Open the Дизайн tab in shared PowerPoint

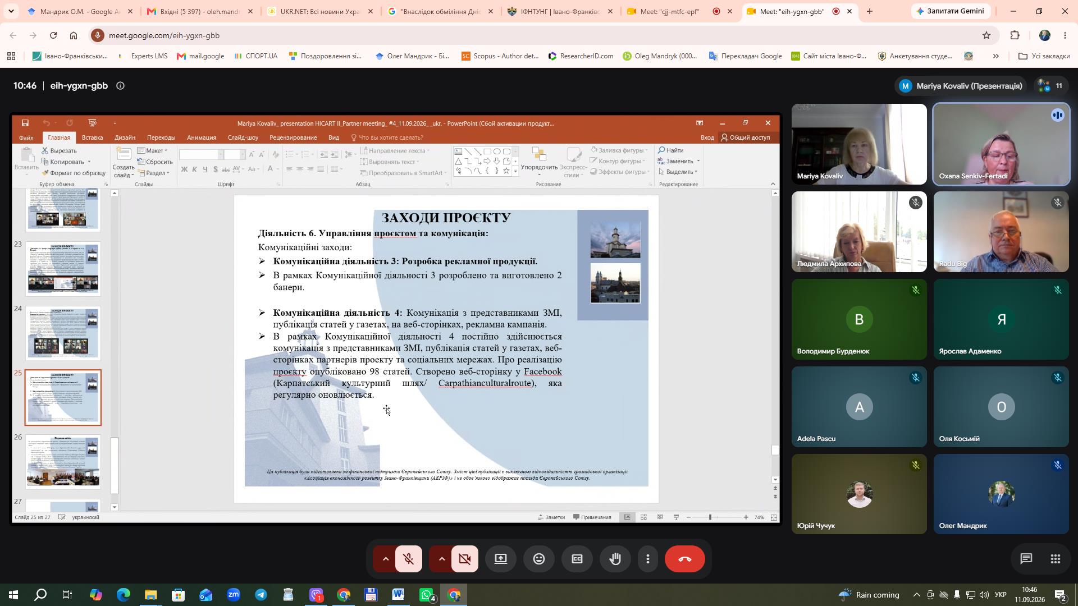tap(125, 137)
